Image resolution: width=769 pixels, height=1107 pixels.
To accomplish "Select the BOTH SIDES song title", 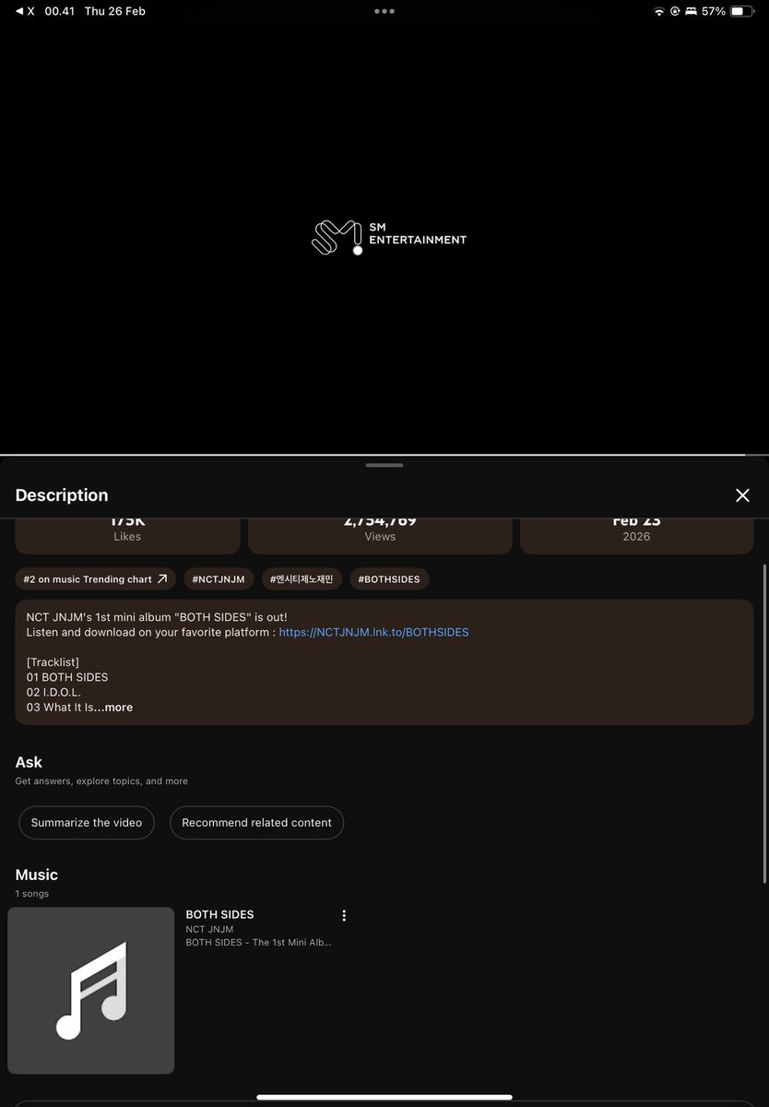I will click(x=219, y=914).
